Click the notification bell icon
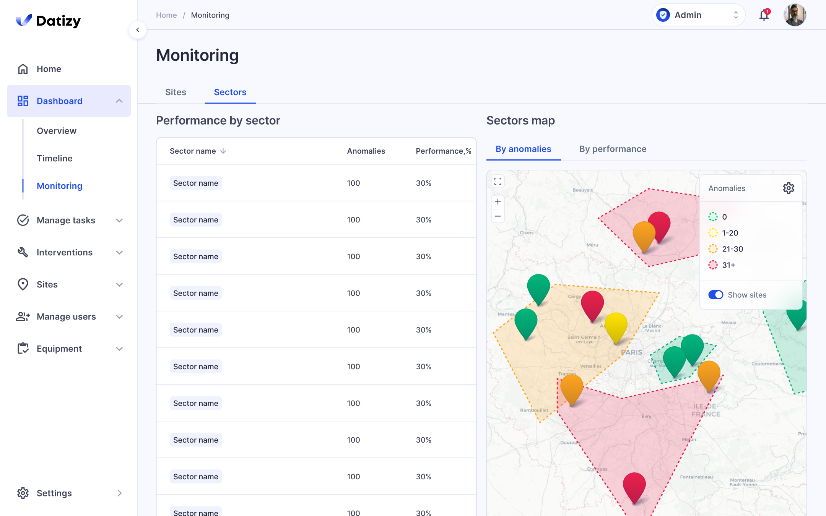This screenshot has width=826, height=516. pyautogui.click(x=764, y=15)
